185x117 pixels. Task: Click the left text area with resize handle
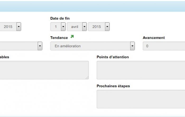[44, 70]
